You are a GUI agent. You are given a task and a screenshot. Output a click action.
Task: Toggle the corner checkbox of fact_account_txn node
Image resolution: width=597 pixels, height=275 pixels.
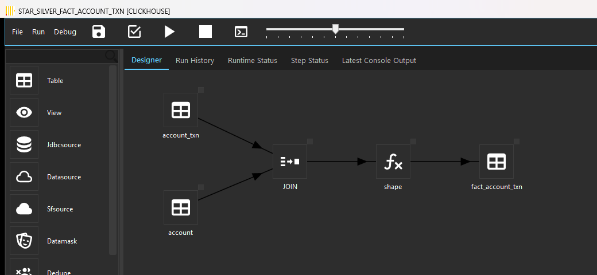[x=517, y=142]
